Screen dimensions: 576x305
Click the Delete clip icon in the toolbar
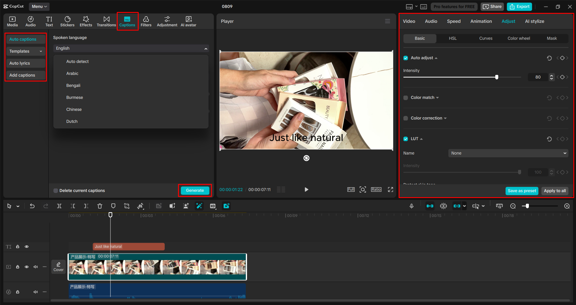point(100,206)
